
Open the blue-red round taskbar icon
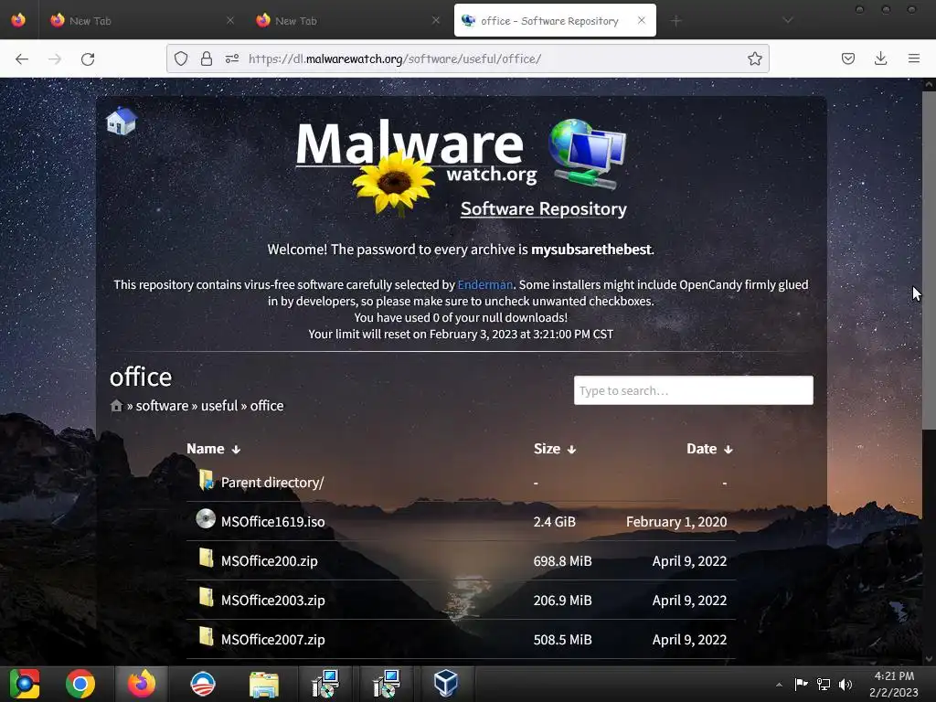point(202,684)
